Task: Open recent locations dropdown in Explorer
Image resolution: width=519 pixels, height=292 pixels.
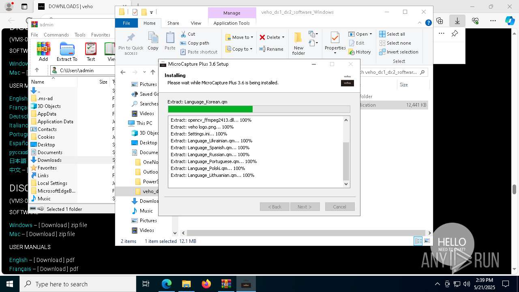Action: pyautogui.click(x=144, y=72)
